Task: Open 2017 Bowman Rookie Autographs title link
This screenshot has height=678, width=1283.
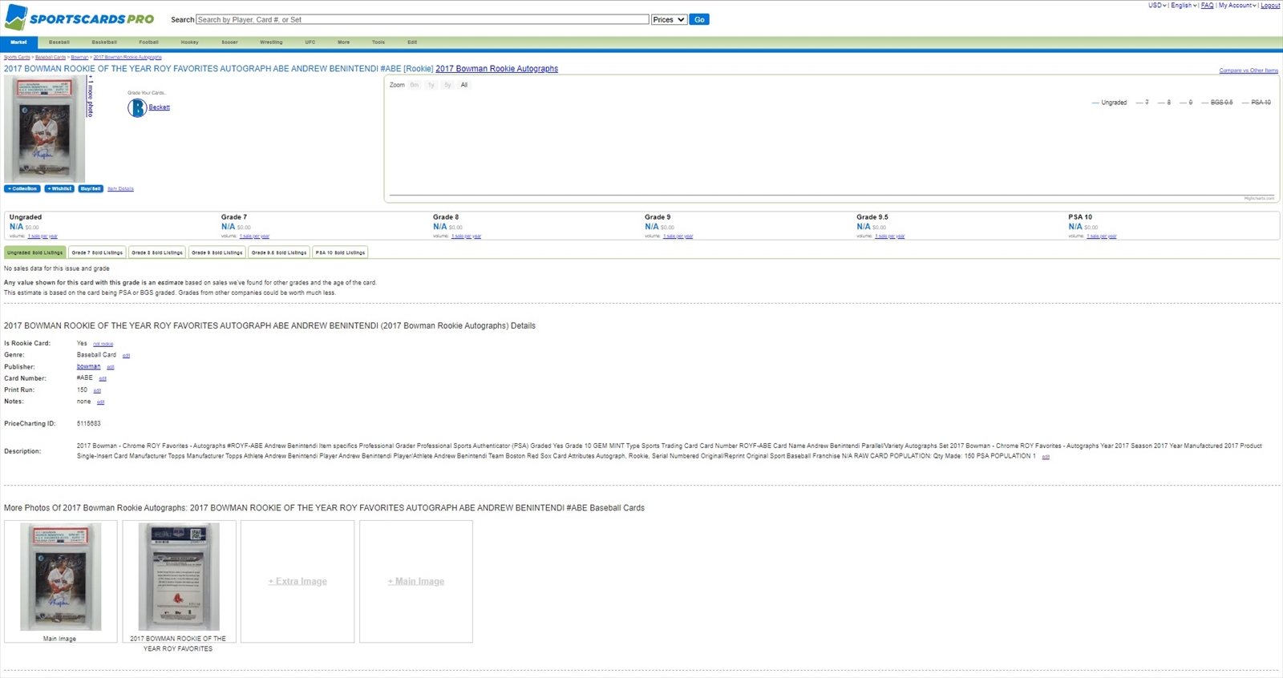Action: 496,69
